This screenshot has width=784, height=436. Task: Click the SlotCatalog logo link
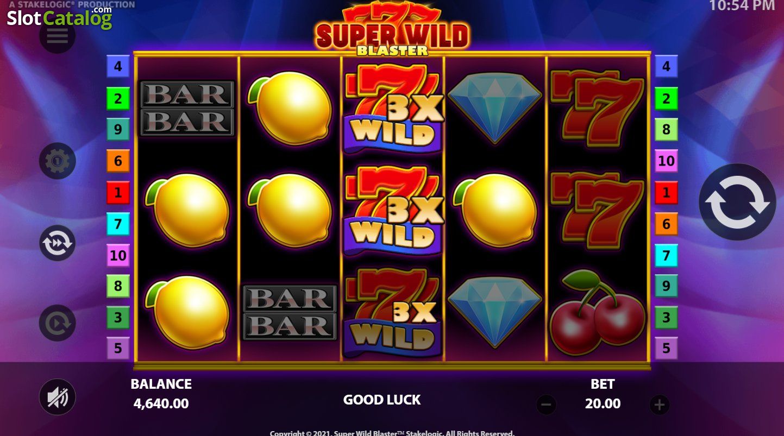(x=59, y=18)
